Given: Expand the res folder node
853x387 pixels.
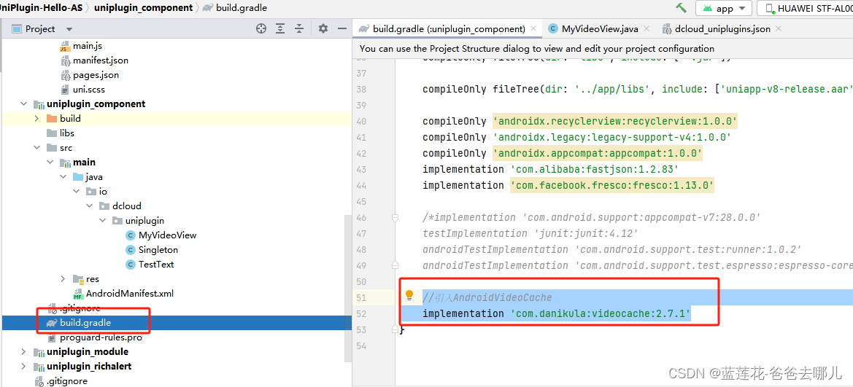Looking at the screenshot, I should point(63,279).
